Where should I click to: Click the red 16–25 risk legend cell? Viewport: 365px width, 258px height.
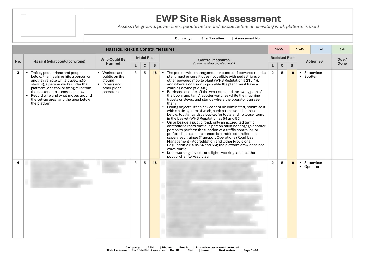point(279,49)
